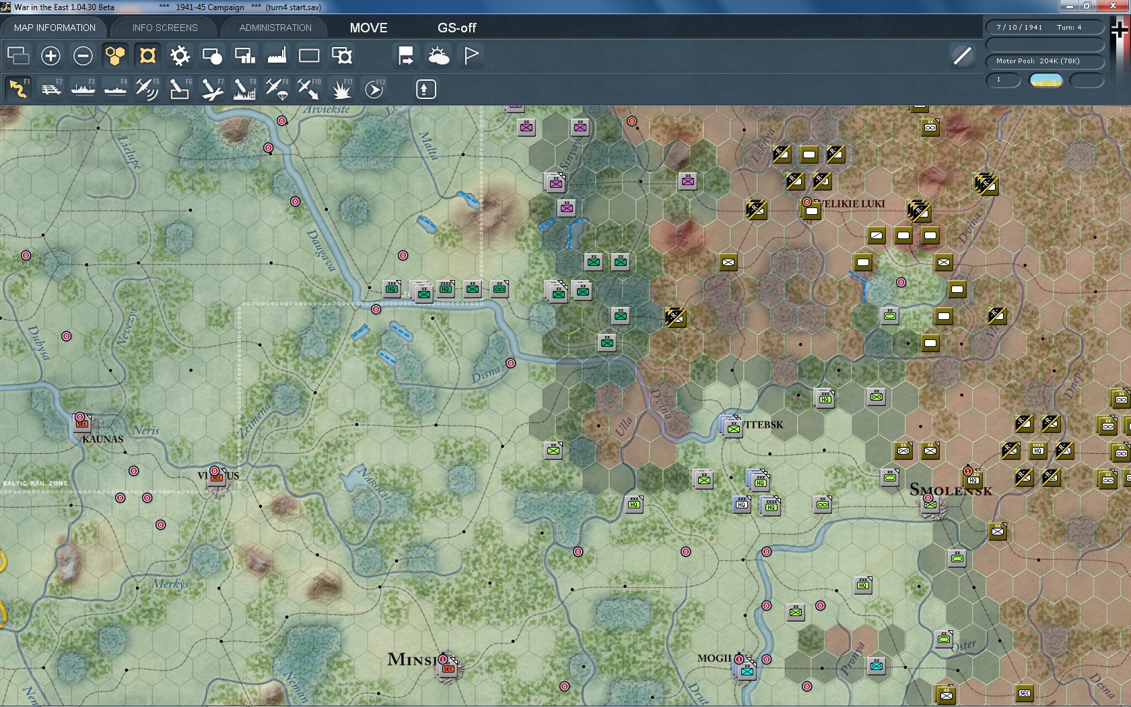Image resolution: width=1131 pixels, height=707 pixels.
Task: Select F1 move mode
Action: tap(18, 88)
